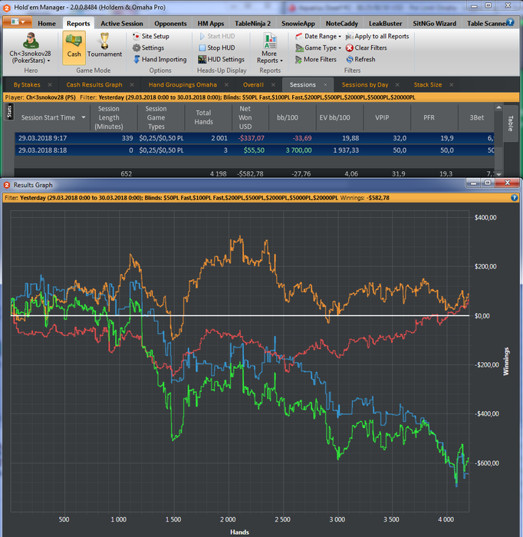Screen dimensions: 523x537
Task: Open the Opponents tab
Action: (170, 24)
